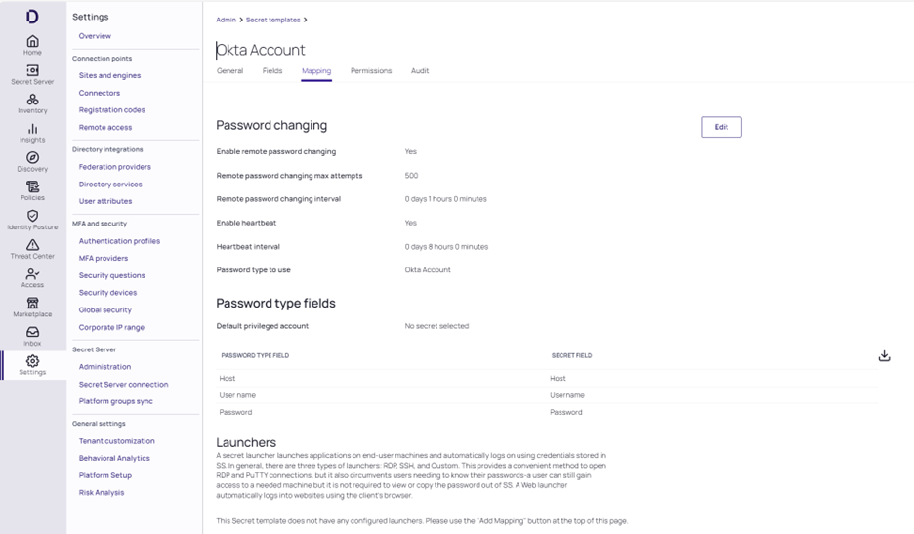Switch to the Permissions tab

tap(371, 71)
